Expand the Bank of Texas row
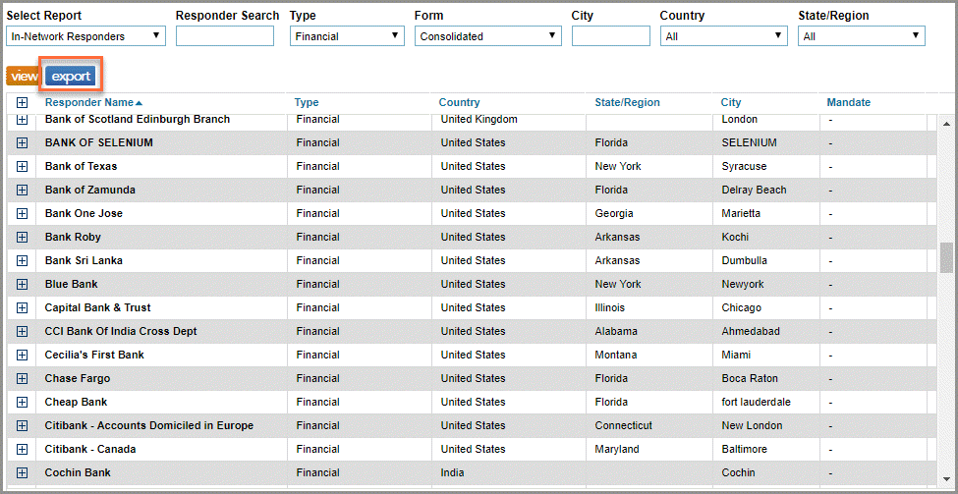The image size is (958, 494). coord(22,166)
